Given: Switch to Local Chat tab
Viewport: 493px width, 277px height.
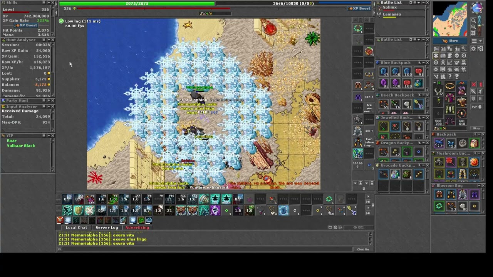Looking at the screenshot, I should 76,227.
